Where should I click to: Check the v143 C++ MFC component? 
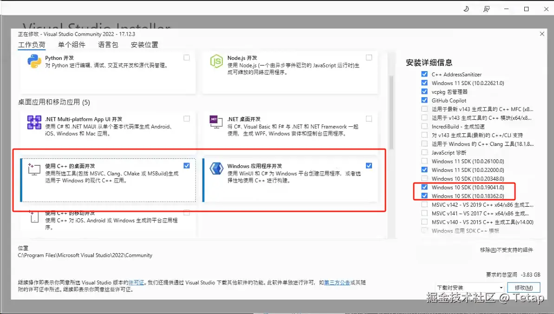click(424, 109)
